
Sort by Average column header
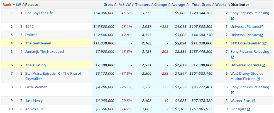[178, 5]
